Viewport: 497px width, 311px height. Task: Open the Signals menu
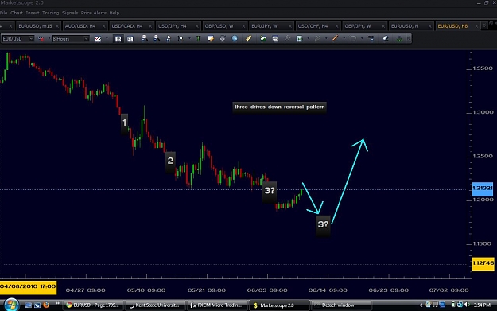point(70,13)
